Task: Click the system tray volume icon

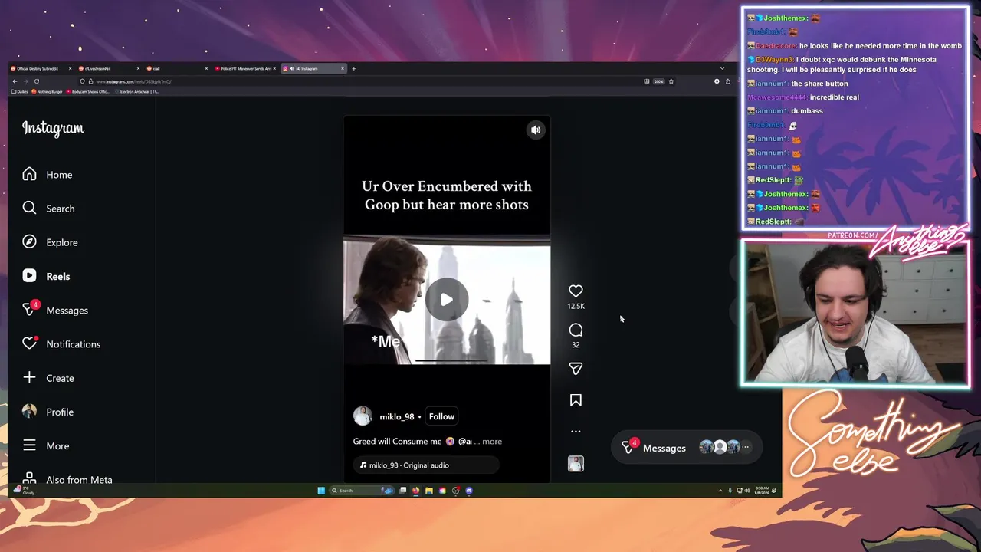Action: pyautogui.click(x=747, y=491)
